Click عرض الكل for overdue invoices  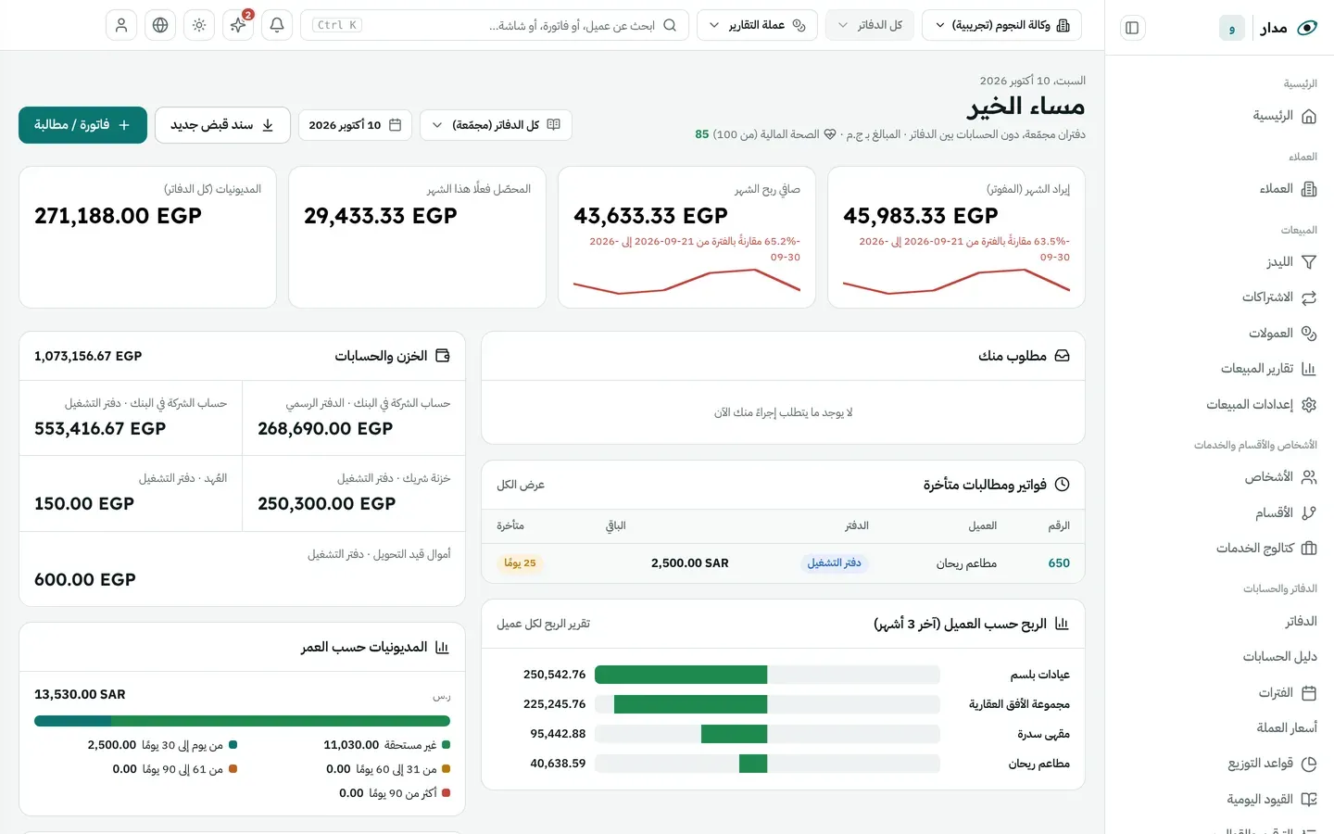tap(521, 485)
